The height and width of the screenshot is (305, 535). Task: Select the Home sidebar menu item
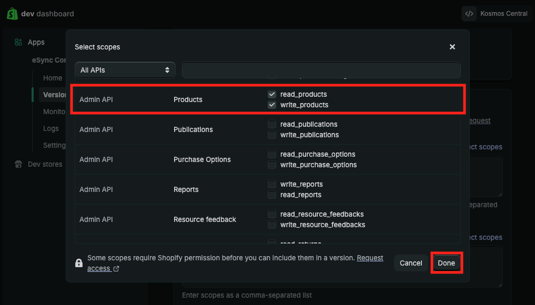point(53,78)
